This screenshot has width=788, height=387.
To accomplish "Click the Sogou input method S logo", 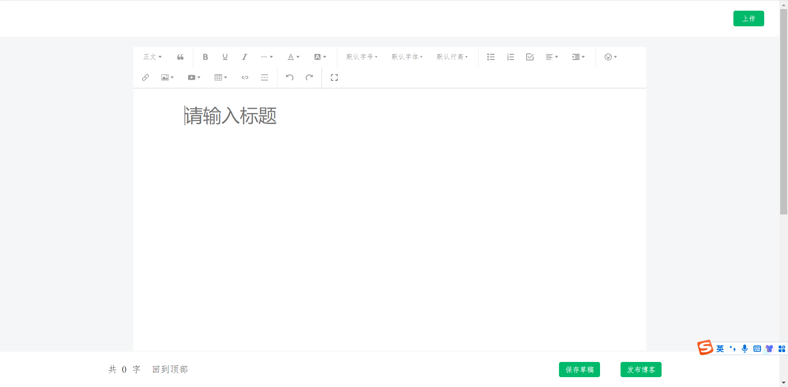I will tap(705, 348).
